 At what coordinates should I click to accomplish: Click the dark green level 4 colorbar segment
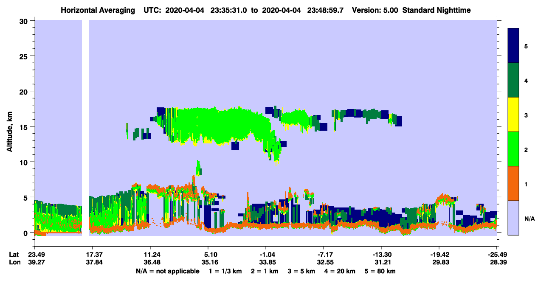click(513, 80)
